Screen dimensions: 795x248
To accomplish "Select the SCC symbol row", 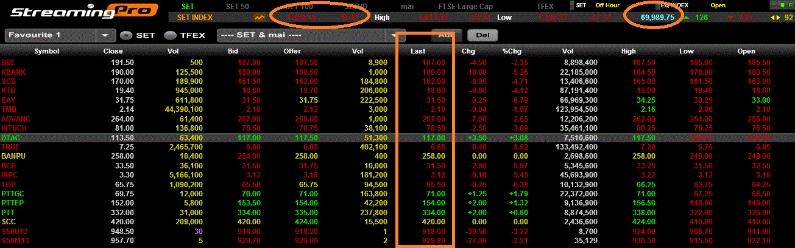I will [x=397, y=222].
